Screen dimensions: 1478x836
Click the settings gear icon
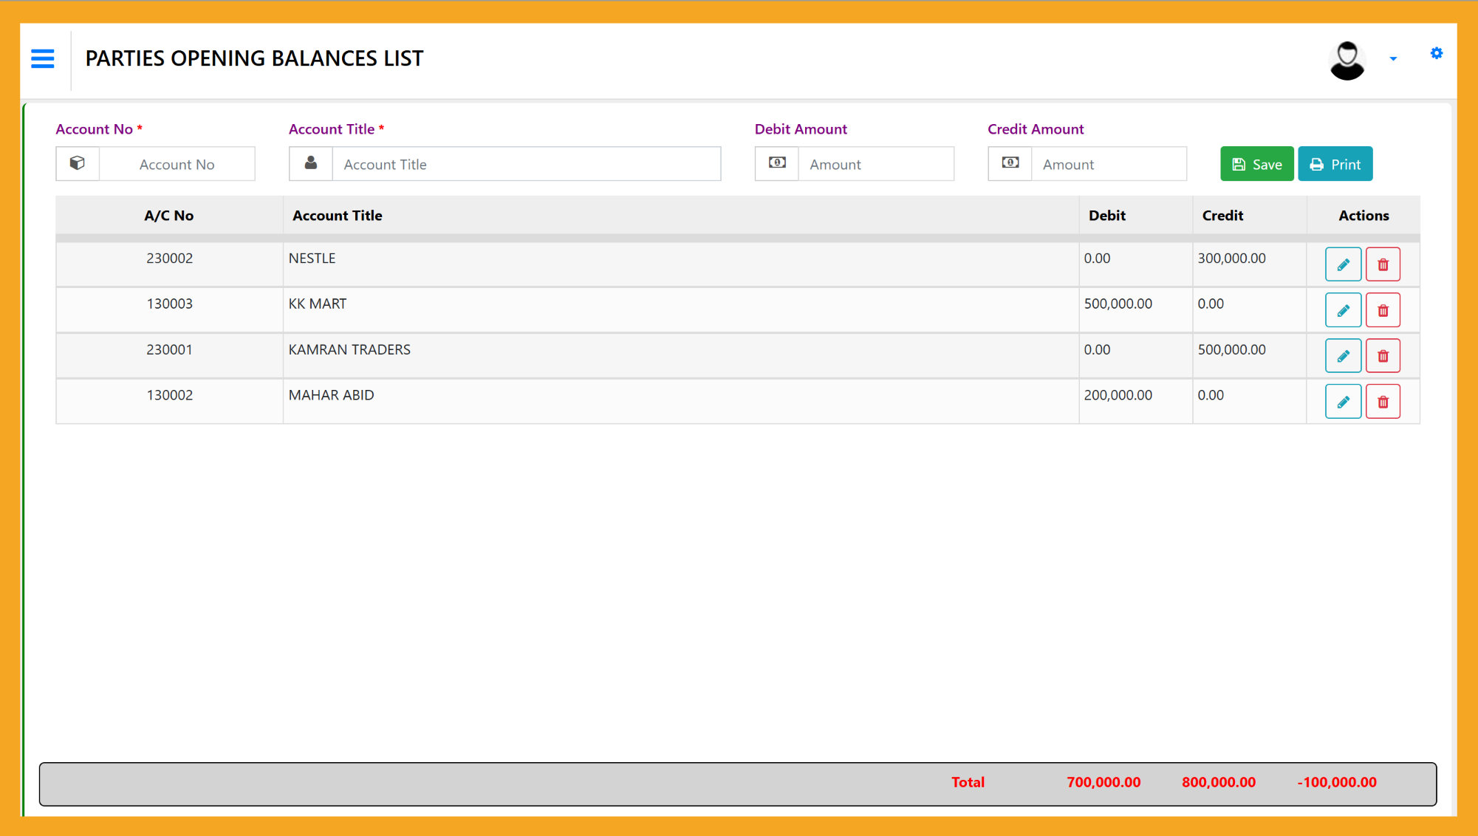(1436, 53)
